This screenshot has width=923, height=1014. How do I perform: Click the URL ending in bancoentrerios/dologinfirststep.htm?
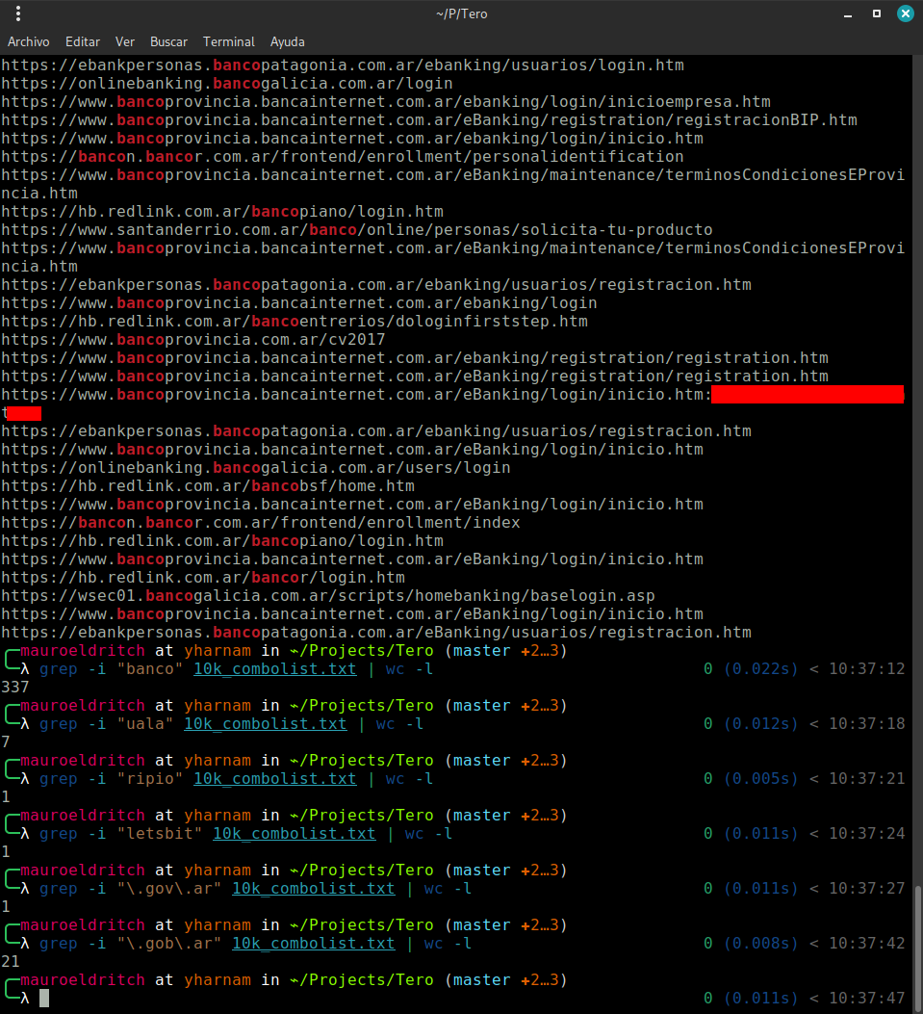pyautogui.click(x=295, y=321)
